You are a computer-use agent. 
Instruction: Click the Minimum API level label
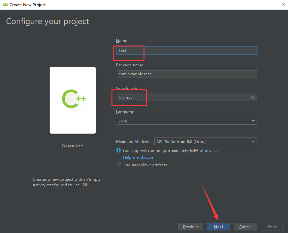tap(133, 141)
